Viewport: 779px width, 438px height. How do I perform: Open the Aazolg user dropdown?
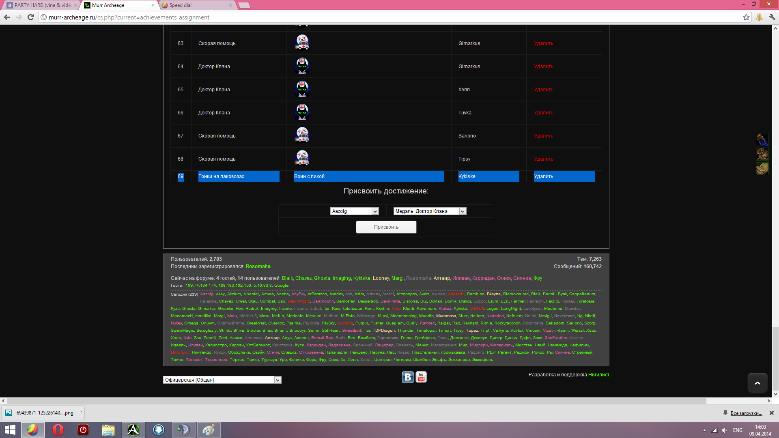pos(354,211)
